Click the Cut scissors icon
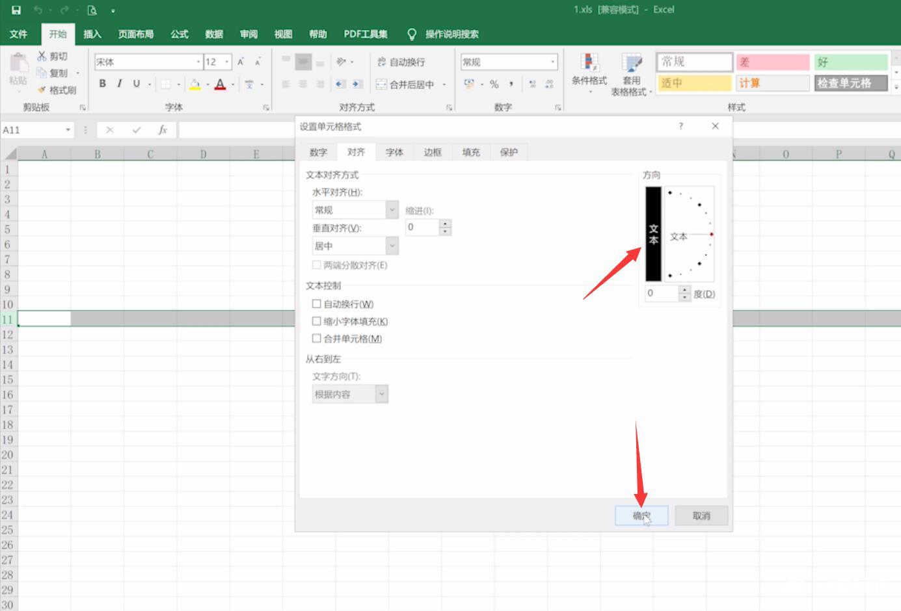Viewport: 901px width, 611px height. (x=42, y=57)
